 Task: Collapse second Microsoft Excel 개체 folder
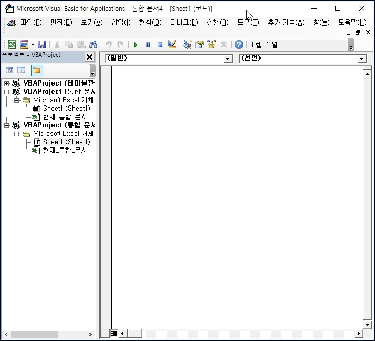16,134
